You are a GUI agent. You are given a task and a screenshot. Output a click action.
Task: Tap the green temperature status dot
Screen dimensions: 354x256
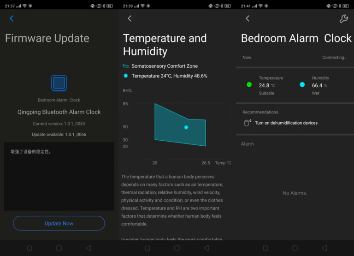click(x=249, y=84)
